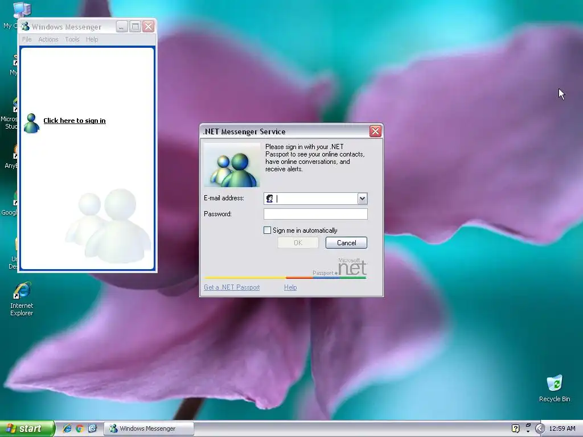Open the Start menu
583x437 pixels.
(27, 428)
